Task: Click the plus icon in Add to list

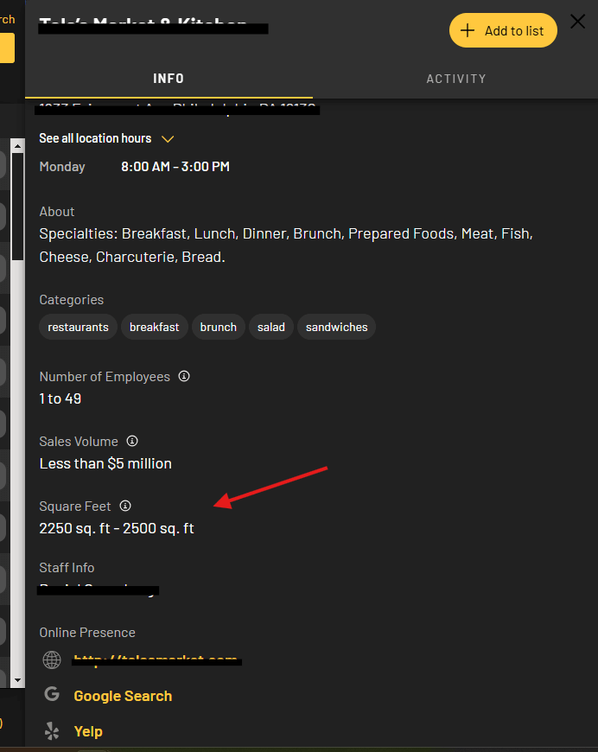Action: click(x=468, y=31)
